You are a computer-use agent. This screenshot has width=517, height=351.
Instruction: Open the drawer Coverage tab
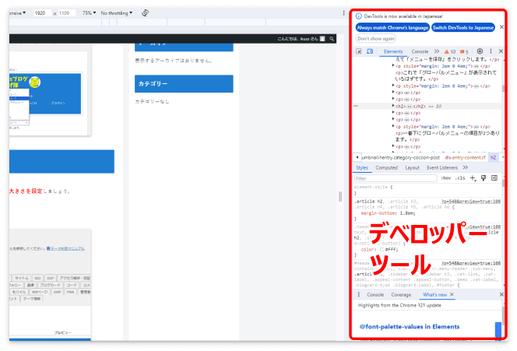pyautogui.click(x=401, y=295)
